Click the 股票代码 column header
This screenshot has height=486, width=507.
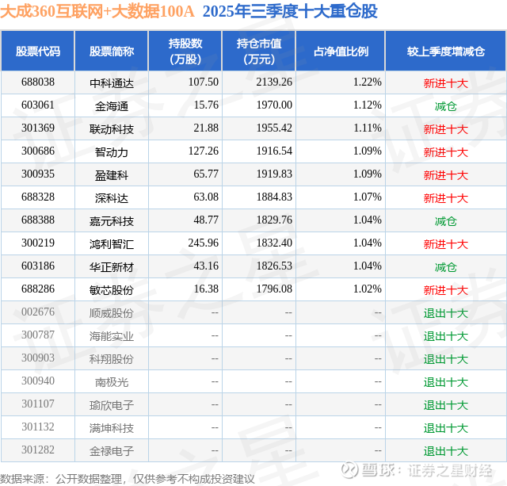point(38,51)
